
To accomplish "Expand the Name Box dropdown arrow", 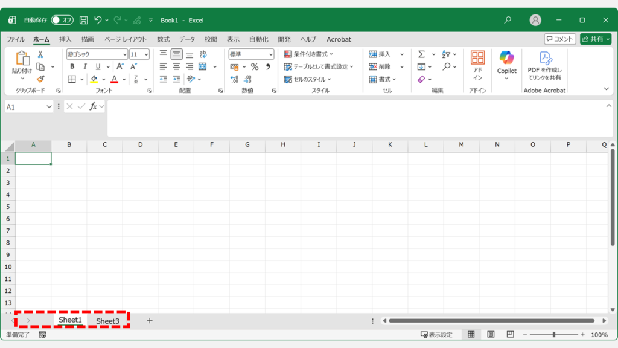I will tap(49, 106).
